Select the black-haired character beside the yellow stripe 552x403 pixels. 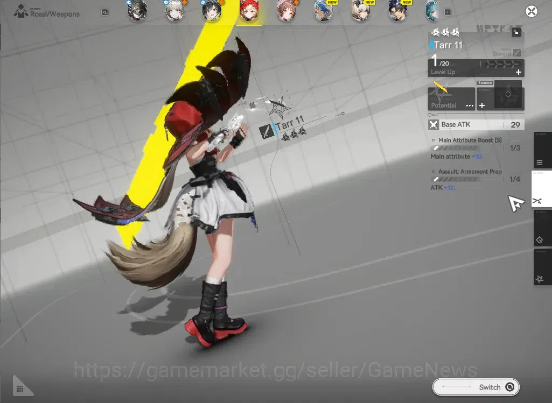212,11
